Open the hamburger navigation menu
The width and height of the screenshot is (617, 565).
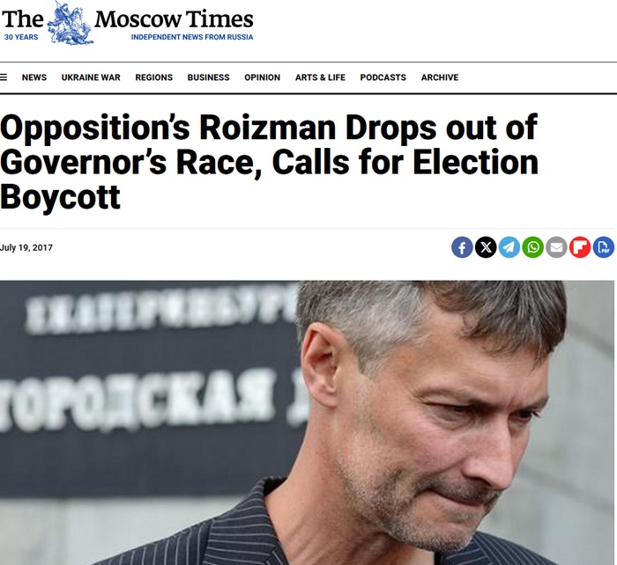coord(4,77)
